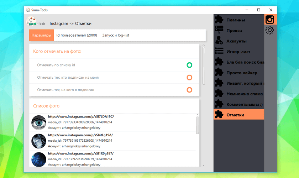Open the Instagram icon in the side strip
Image resolution: width=299 pixels, height=178 pixels.
(270, 20)
